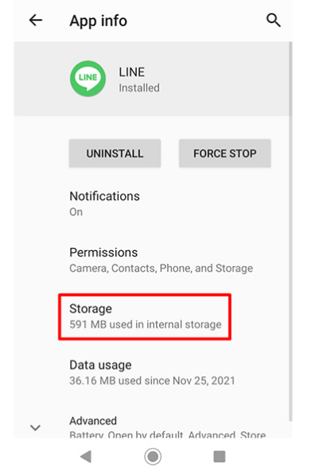The width and height of the screenshot is (315, 467).
Task: Open search with magnifier icon
Action: click(x=274, y=20)
